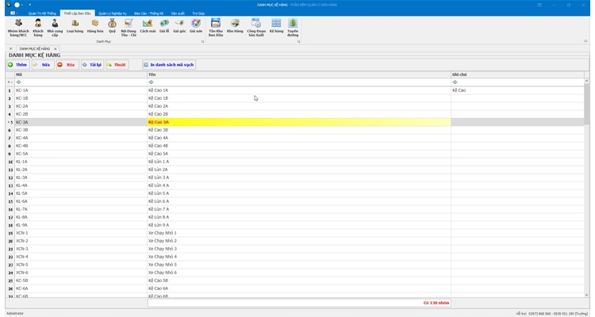Click the Tồn Kho Ban Đầu icon
This screenshot has height=317, width=595.
point(216,27)
